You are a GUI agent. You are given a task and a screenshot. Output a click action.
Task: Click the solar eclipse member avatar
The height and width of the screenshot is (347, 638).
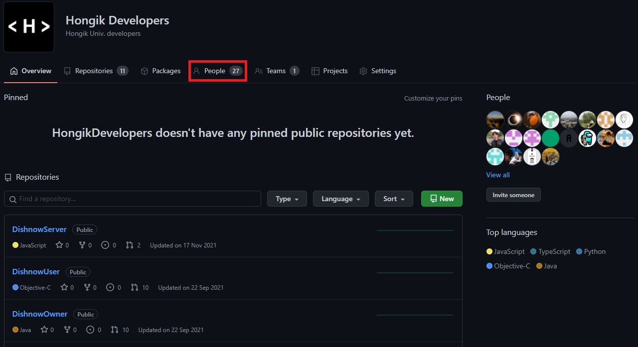513,119
